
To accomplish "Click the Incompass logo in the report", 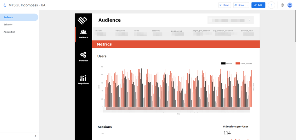I will [x=83, y=20].
